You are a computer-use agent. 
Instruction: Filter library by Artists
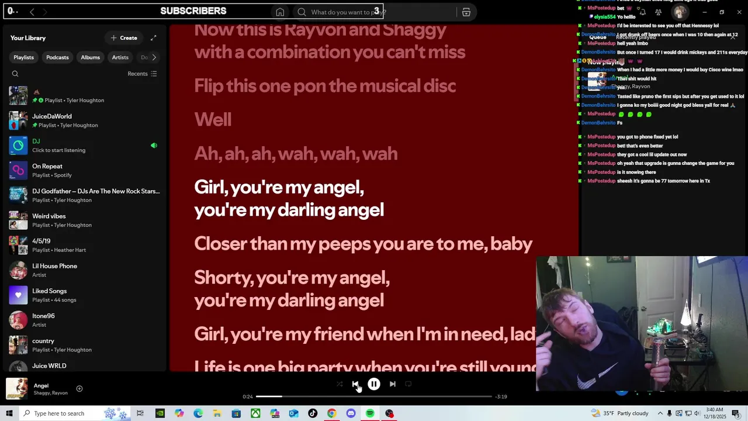point(120,57)
